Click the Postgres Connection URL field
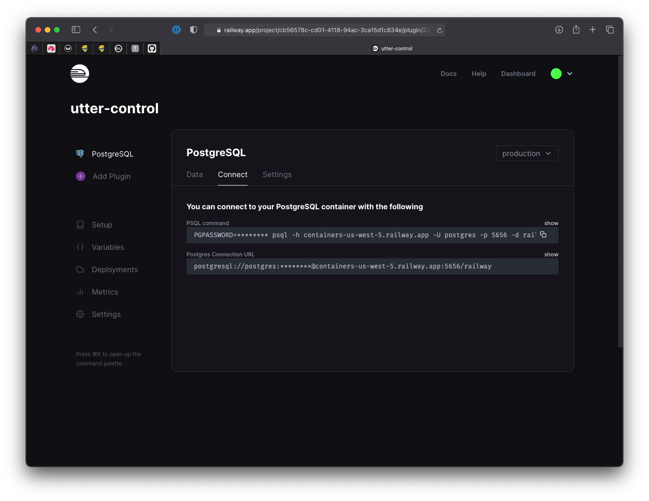Screen dimensions: 649x501 coord(372,267)
